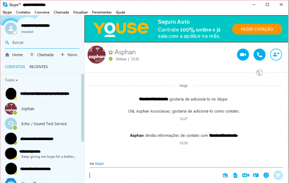Image resolution: width=289 pixels, height=183 pixels.
Task: Click the bold Asphan sender name in chat
Action: tap(136, 136)
